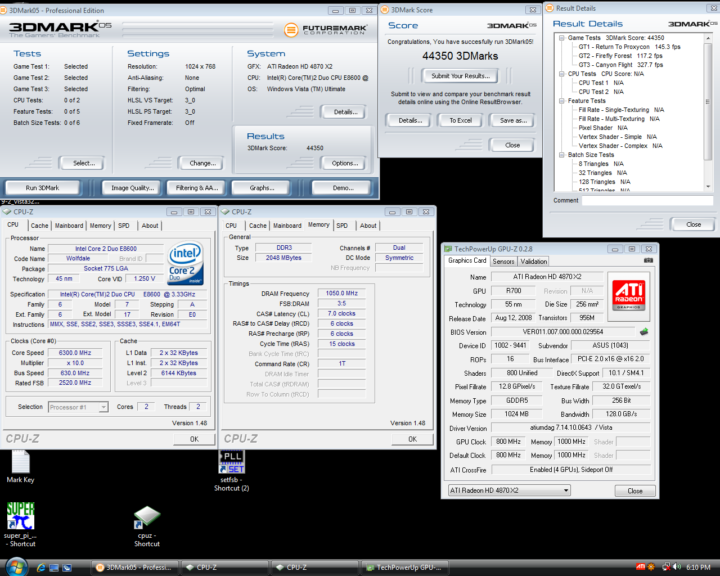Click the Settings Change... button
This screenshot has height=576, width=720.
coord(202,163)
